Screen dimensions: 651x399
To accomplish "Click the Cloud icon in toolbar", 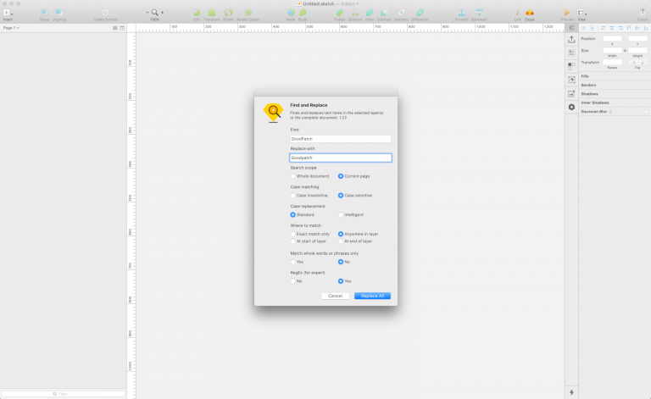I will point(530,14).
